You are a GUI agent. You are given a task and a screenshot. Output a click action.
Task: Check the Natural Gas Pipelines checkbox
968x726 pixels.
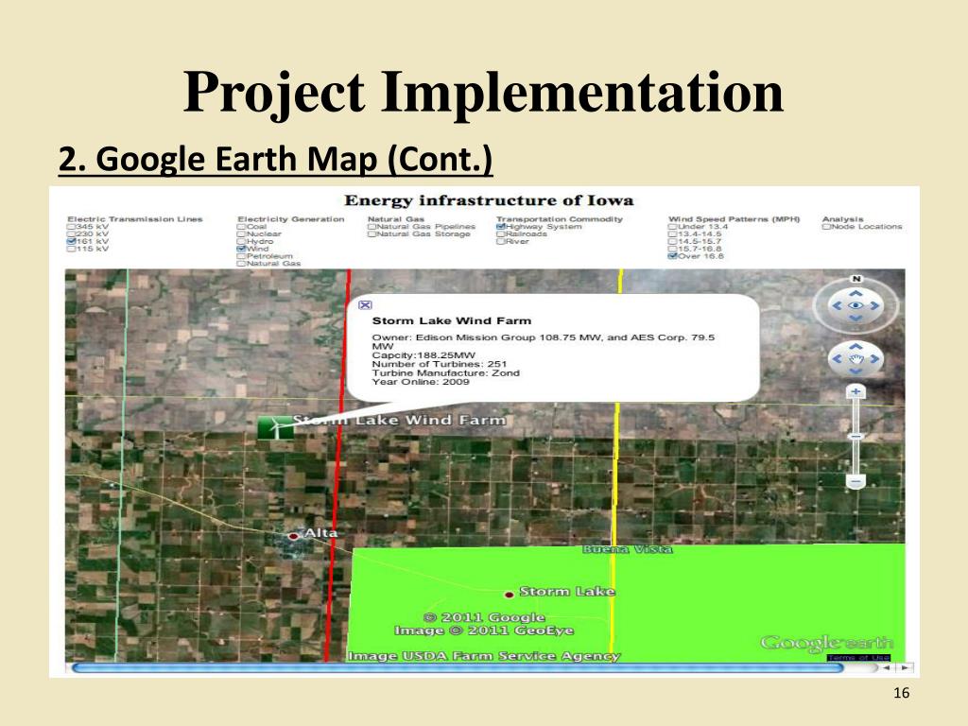tap(372, 227)
